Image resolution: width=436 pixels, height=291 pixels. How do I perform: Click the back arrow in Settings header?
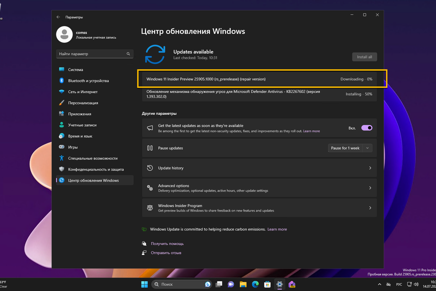[58, 17]
